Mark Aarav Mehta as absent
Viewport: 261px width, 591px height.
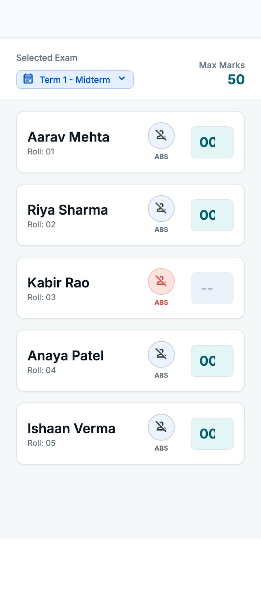(x=161, y=136)
